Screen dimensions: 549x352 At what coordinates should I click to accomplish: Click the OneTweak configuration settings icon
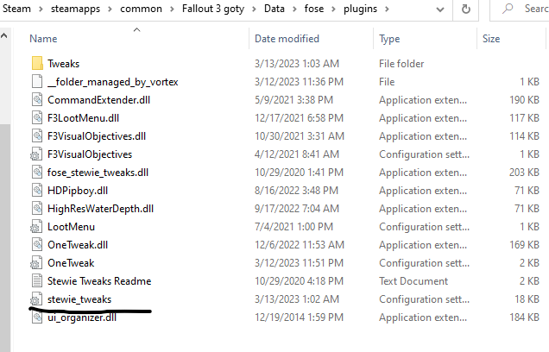pyautogui.click(x=36, y=263)
